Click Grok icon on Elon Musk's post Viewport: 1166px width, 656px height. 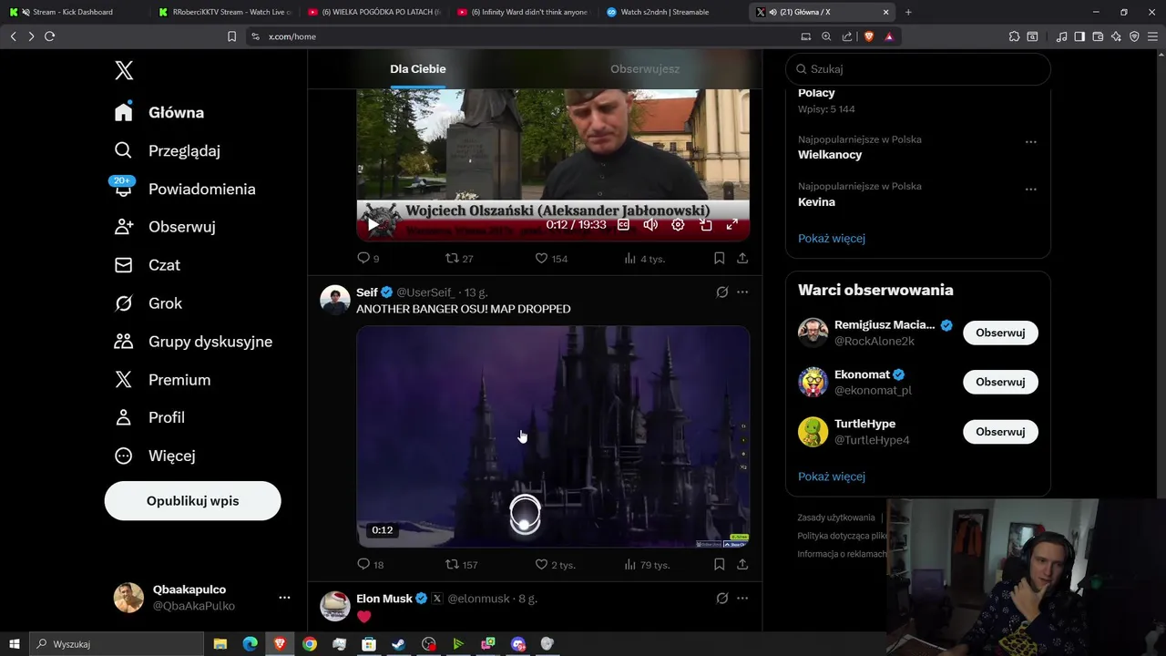(721, 599)
